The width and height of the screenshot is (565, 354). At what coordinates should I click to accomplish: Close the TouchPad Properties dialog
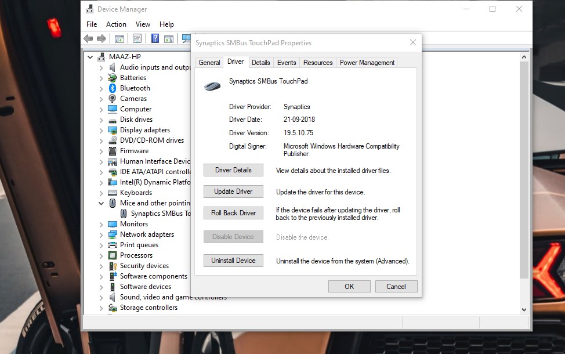(x=413, y=42)
